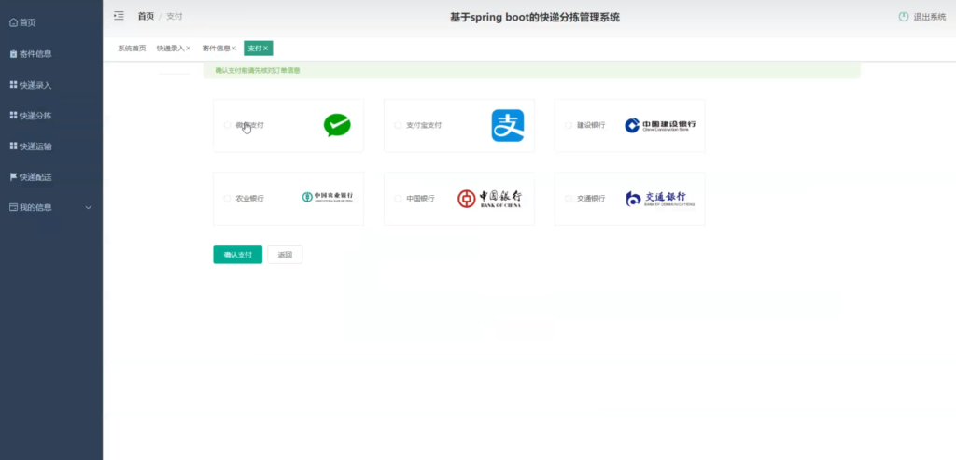
Task: Click 退出系统 to log out
Action: click(929, 17)
